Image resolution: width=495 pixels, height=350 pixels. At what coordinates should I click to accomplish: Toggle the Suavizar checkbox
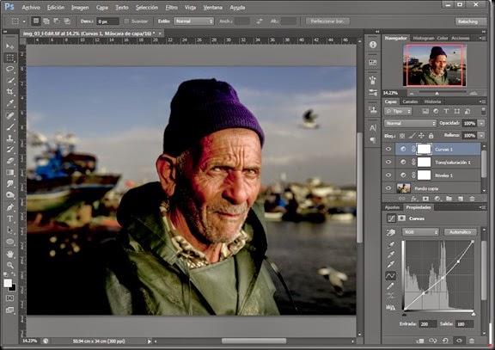tap(126, 21)
